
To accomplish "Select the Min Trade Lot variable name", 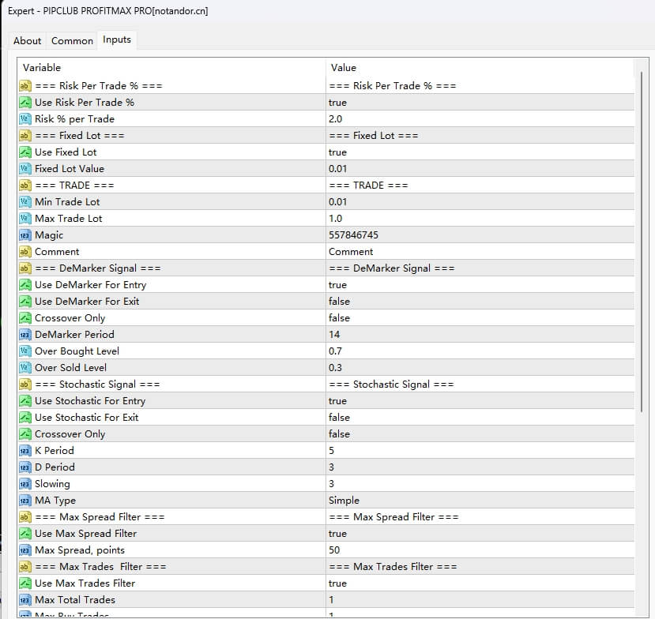I will tap(67, 202).
